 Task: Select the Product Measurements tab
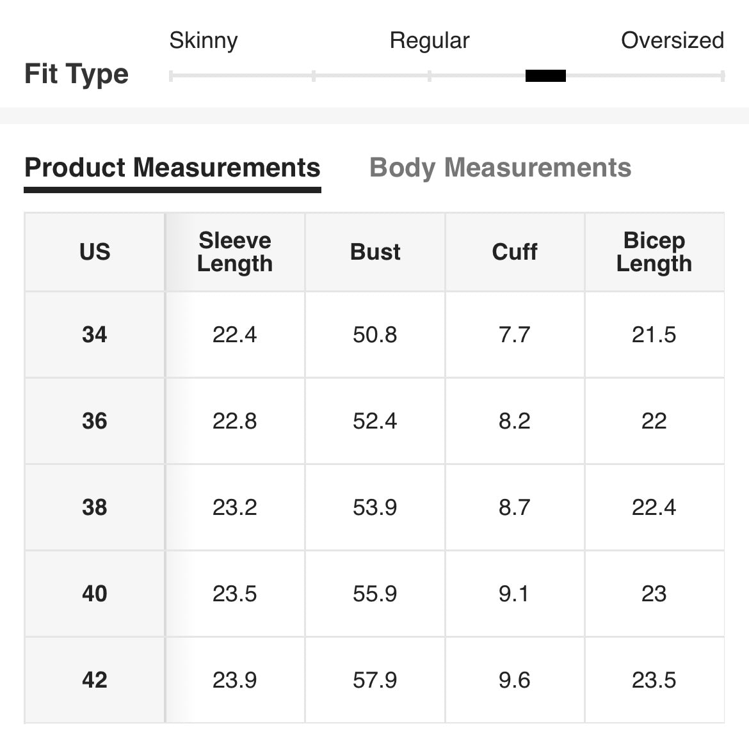tap(172, 168)
